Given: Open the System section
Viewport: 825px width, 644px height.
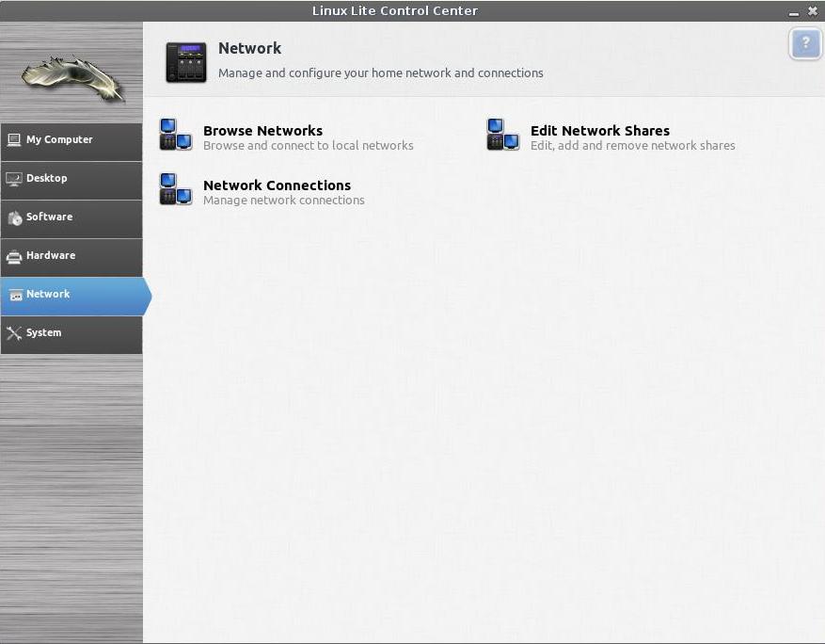Looking at the screenshot, I should [71, 335].
